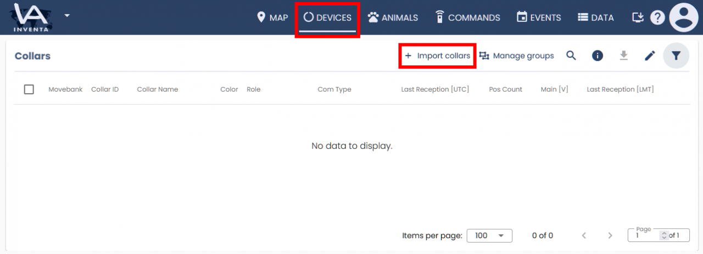Image resolution: width=703 pixels, height=254 pixels.
Task: Click the download collars icon
Action: (623, 55)
